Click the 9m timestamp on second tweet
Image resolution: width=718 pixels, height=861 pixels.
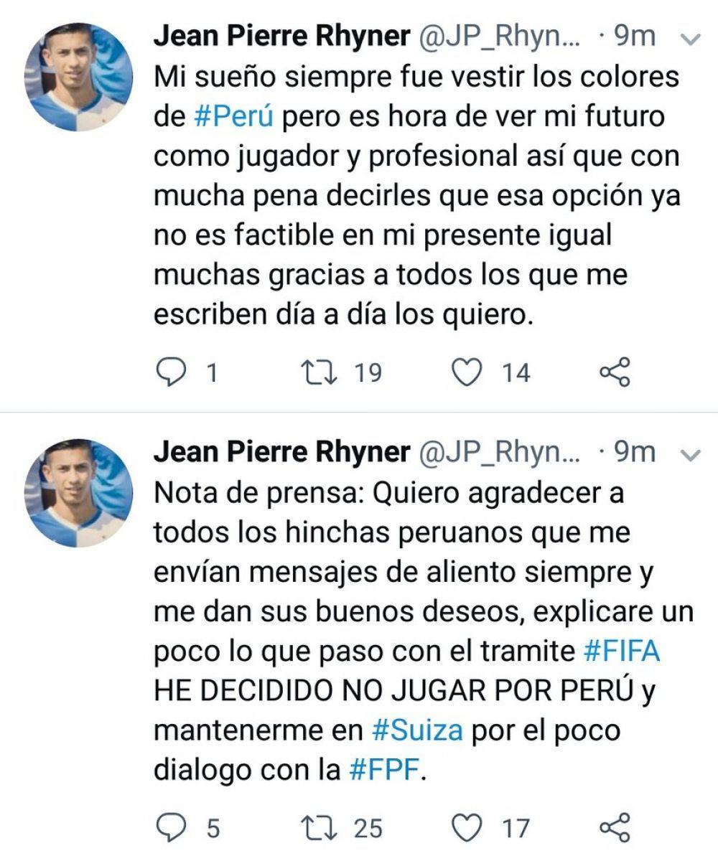point(635,452)
